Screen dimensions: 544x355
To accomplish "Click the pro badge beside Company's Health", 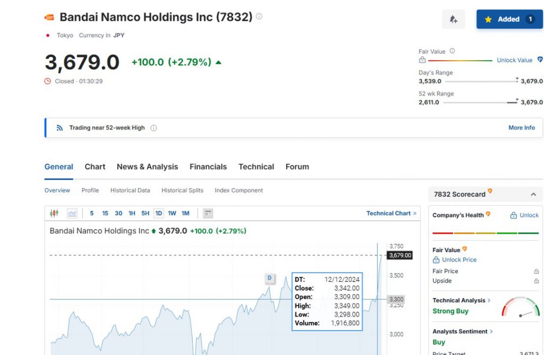I will pos(488,214).
